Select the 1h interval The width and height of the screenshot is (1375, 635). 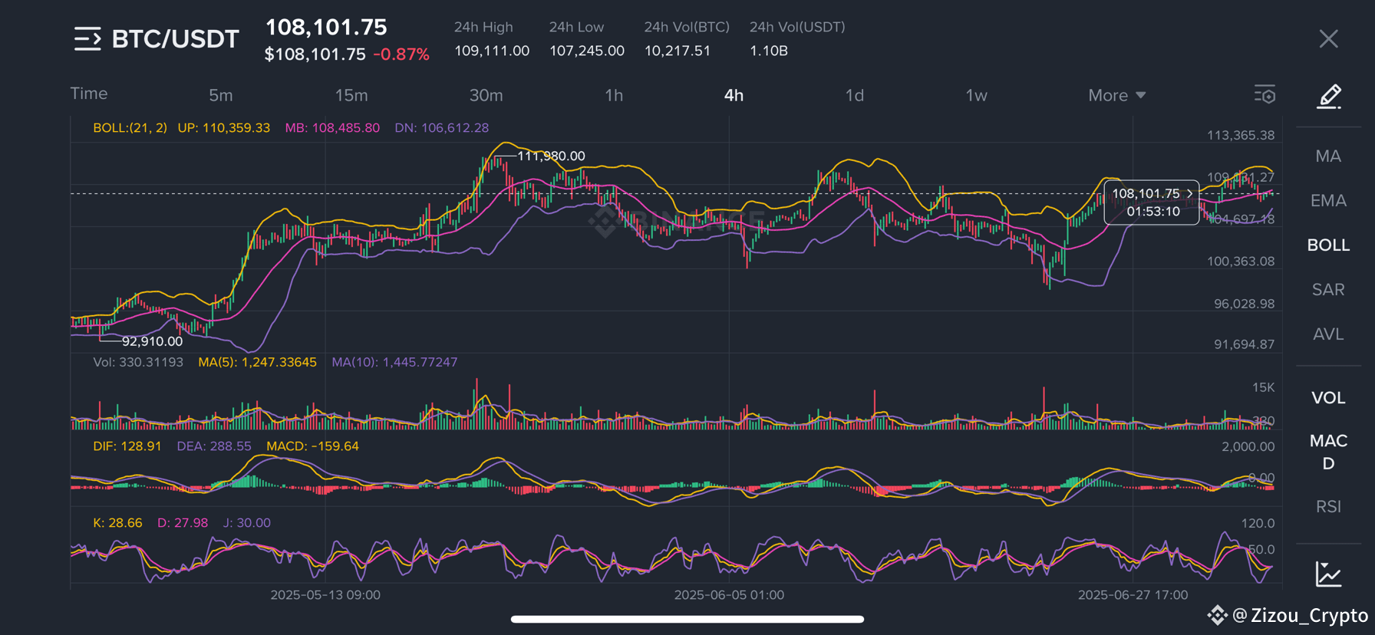(614, 95)
